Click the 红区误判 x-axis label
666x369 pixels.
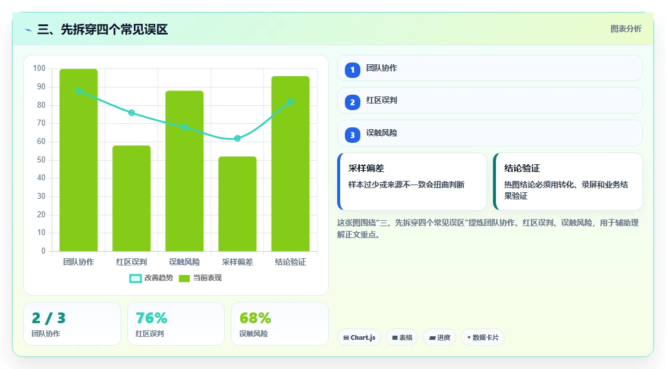131,262
